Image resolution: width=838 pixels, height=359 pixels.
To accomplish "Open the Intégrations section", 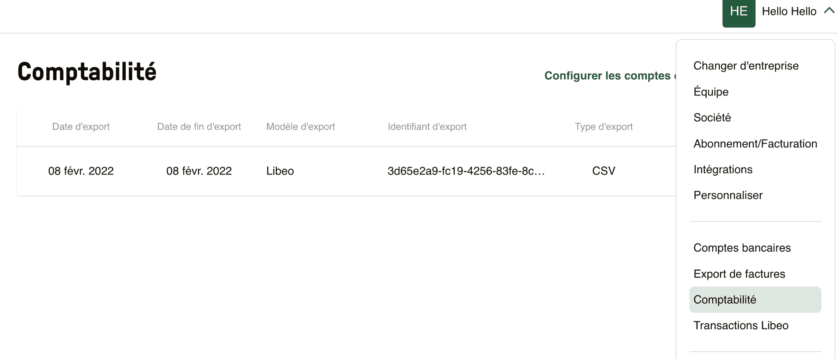I will tap(723, 169).
